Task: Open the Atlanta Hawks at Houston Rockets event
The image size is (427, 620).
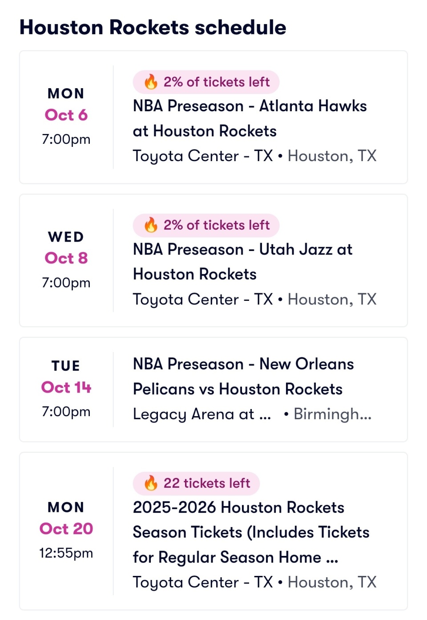Action: [213, 117]
